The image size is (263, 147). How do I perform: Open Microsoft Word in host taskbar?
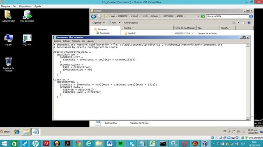110,143
